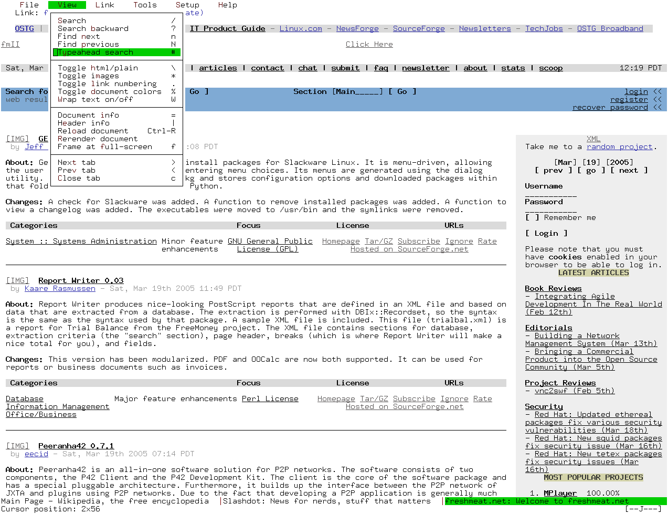Click the Report Writer IMG placeholder
This screenshot has width=668, height=514.
pyautogui.click(x=17, y=281)
